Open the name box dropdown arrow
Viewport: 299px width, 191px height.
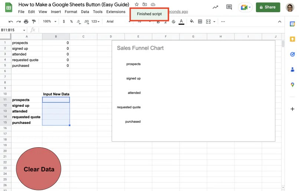tap(24, 30)
